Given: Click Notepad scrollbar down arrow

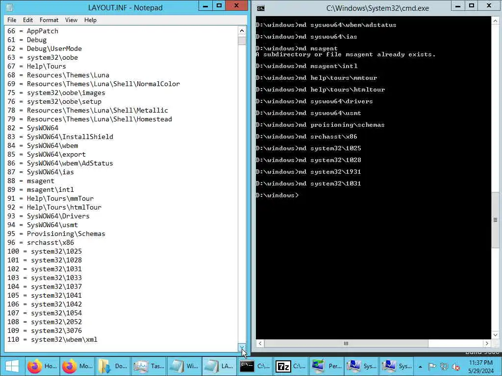Looking at the screenshot, I should (x=242, y=347).
